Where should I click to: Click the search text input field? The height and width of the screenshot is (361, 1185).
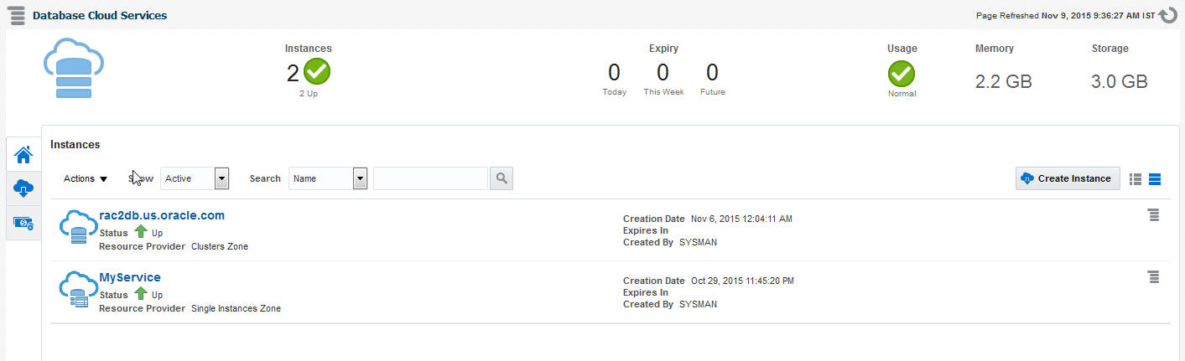point(430,178)
